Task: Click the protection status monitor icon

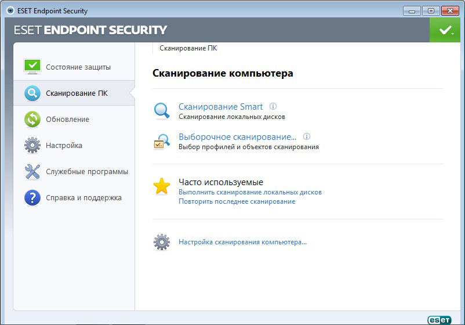Action: [32, 67]
